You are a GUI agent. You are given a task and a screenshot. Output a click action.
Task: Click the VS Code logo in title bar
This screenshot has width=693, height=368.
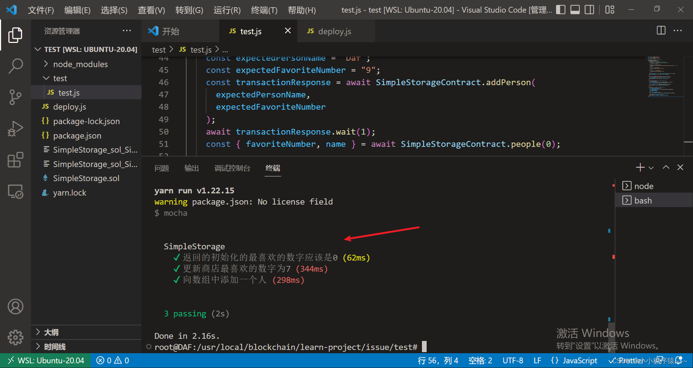(12, 10)
